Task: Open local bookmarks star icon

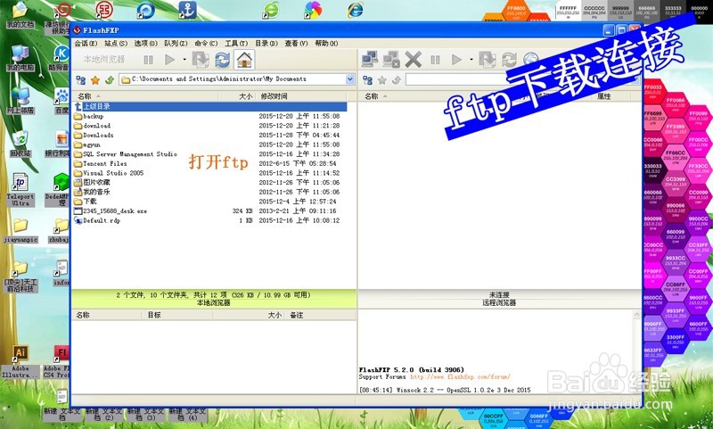Action: (x=95, y=80)
